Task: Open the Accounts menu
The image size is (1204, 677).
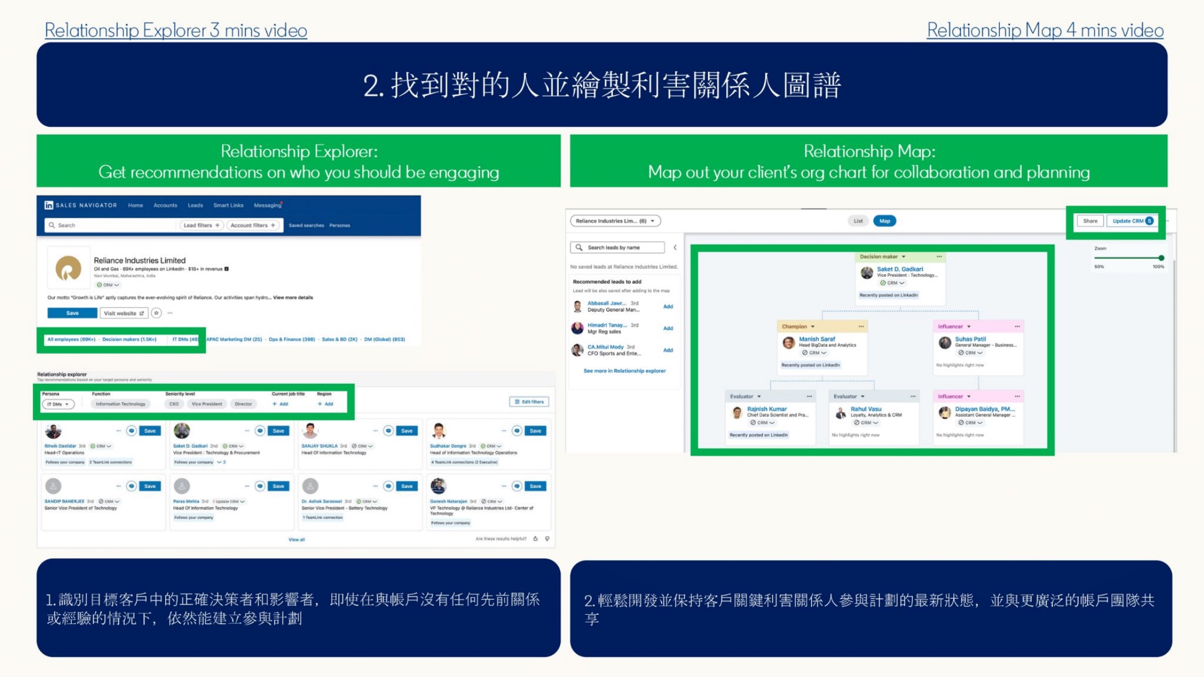Action: (165, 206)
